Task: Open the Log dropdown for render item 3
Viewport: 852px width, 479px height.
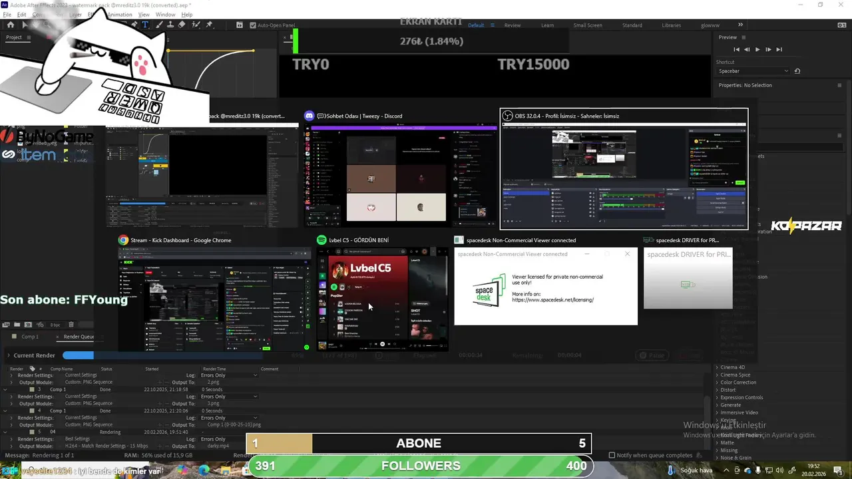Action: [x=228, y=397]
